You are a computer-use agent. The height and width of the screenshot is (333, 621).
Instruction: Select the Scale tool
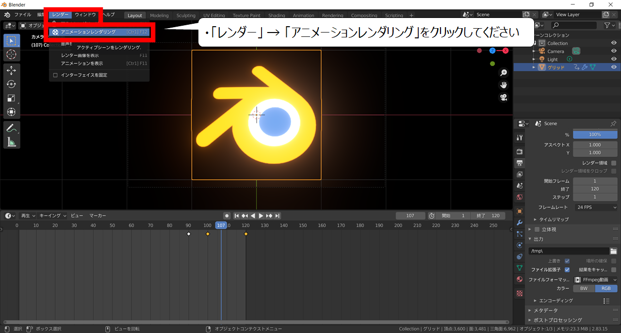(12, 98)
